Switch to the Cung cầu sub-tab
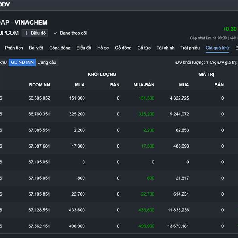 [x=47, y=62]
